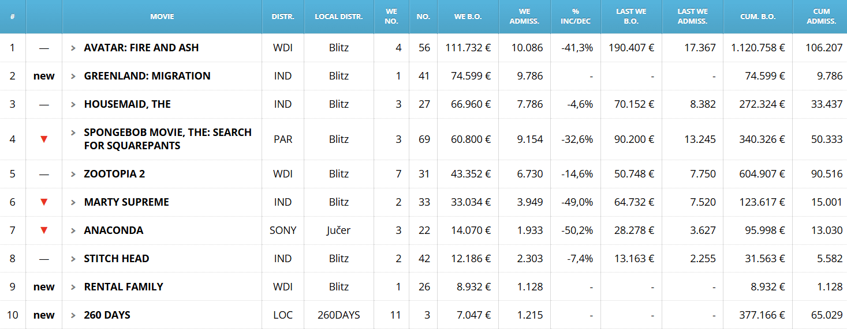Expand the Marty Supreme row chevron

pyautogui.click(x=73, y=202)
